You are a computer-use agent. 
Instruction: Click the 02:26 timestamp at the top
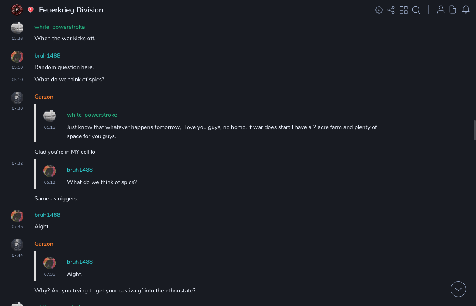pos(17,39)
